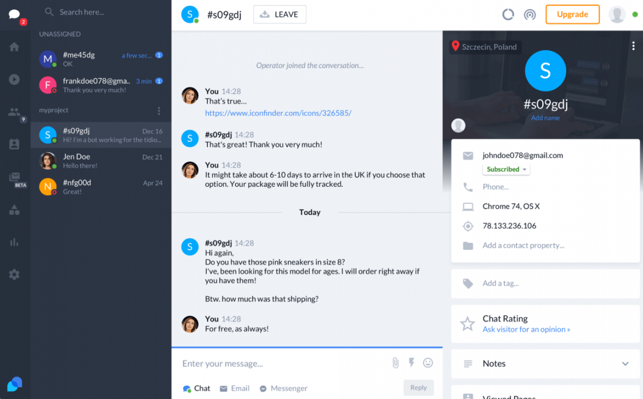Open the emoji picker smiley icon

click(428, 363)
